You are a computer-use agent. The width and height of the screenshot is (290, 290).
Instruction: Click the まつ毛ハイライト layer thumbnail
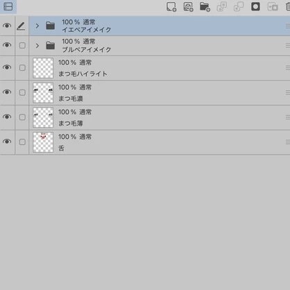(43, 68)
